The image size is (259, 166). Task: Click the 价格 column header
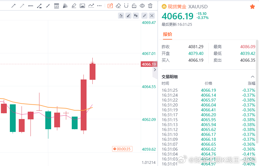click(x=208, y=83)
